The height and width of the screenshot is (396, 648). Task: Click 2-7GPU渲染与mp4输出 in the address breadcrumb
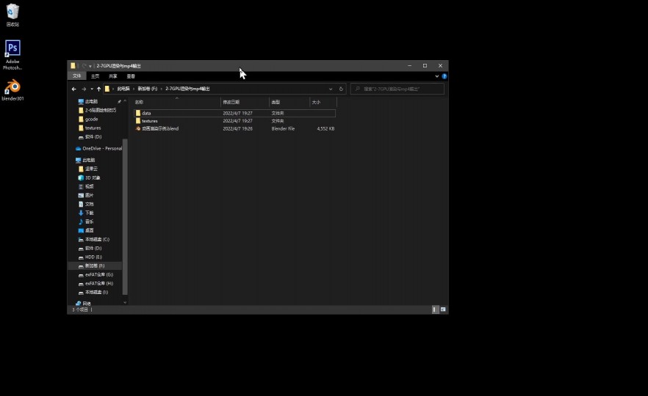point(187,89)
